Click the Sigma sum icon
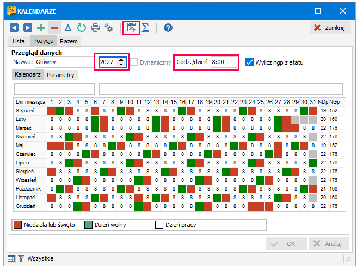 pyautogui.click(x=145, y=28)
